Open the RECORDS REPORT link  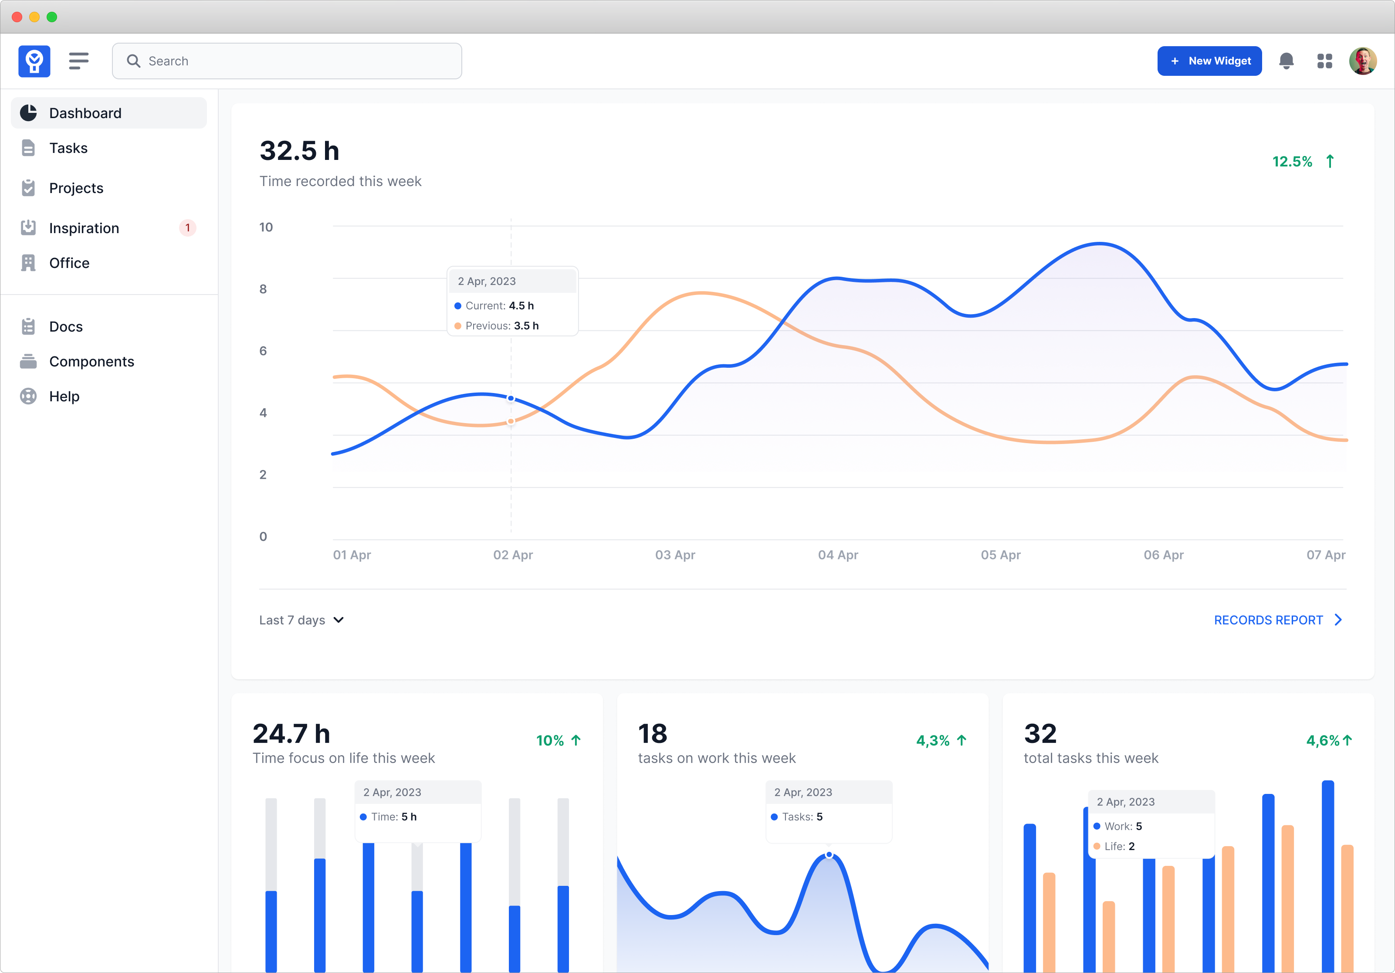(1268, 620)
